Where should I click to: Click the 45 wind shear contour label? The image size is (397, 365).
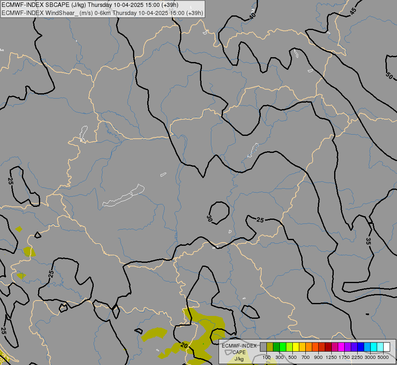pyautogui.click(x=353, y=11)
